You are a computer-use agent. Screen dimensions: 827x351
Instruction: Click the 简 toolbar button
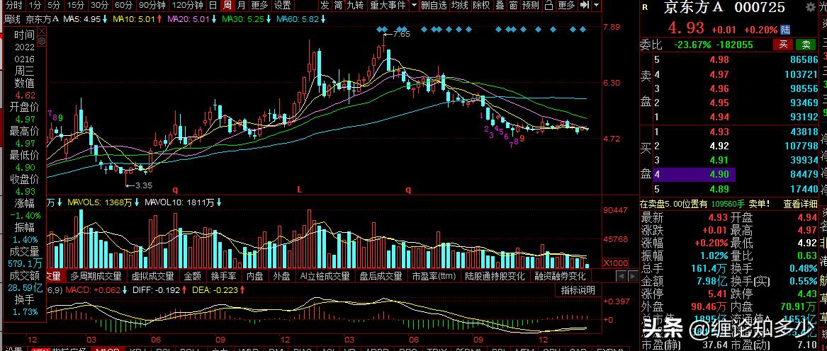click(339, 5)
